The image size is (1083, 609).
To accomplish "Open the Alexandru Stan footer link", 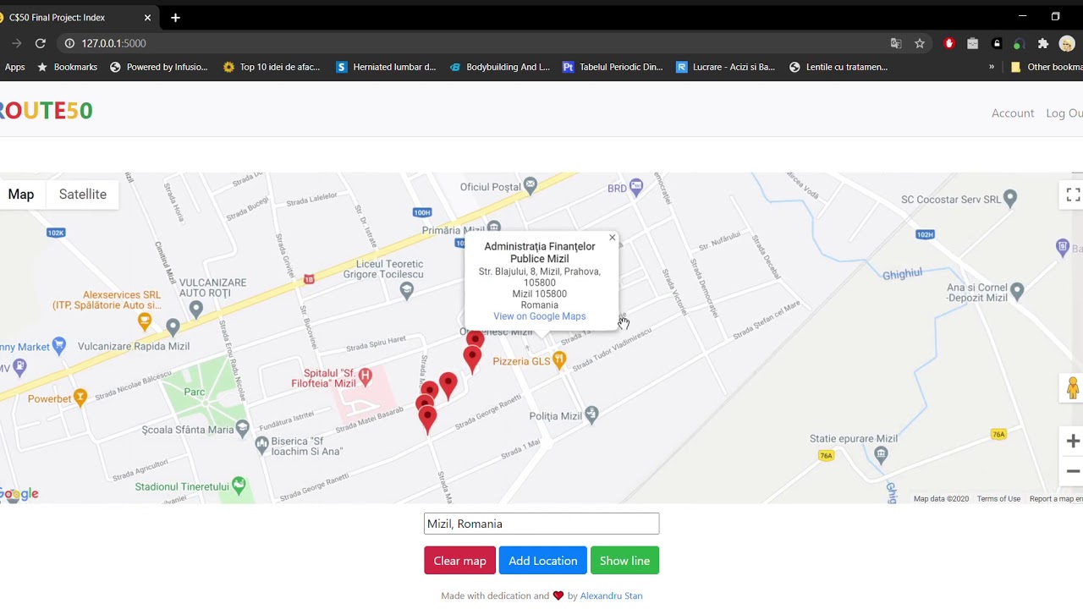I will click(611, 595).
